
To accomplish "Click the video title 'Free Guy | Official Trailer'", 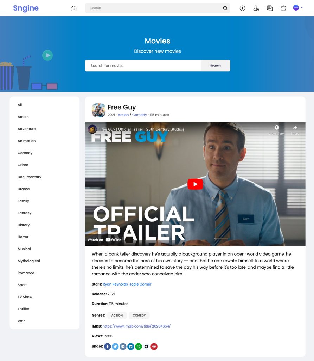I will coord(142,129).
